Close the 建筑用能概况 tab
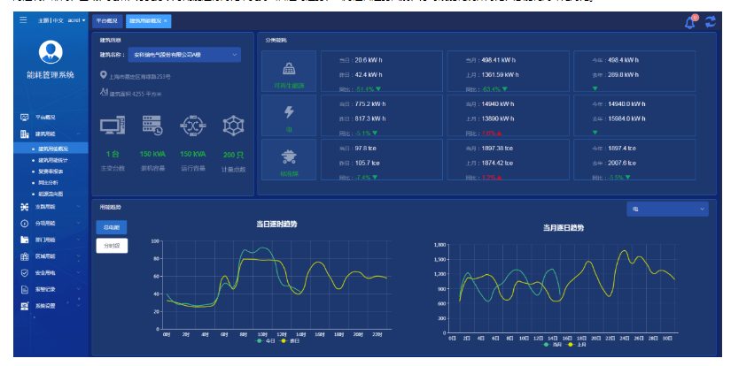731x366 pixels. click(x=166, y=21)
